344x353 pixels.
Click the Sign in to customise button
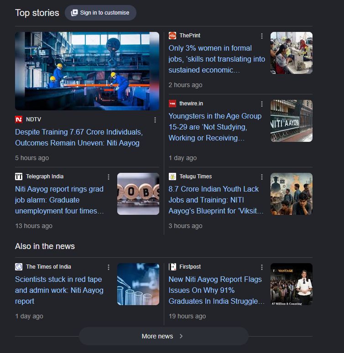tap(100, 13)
